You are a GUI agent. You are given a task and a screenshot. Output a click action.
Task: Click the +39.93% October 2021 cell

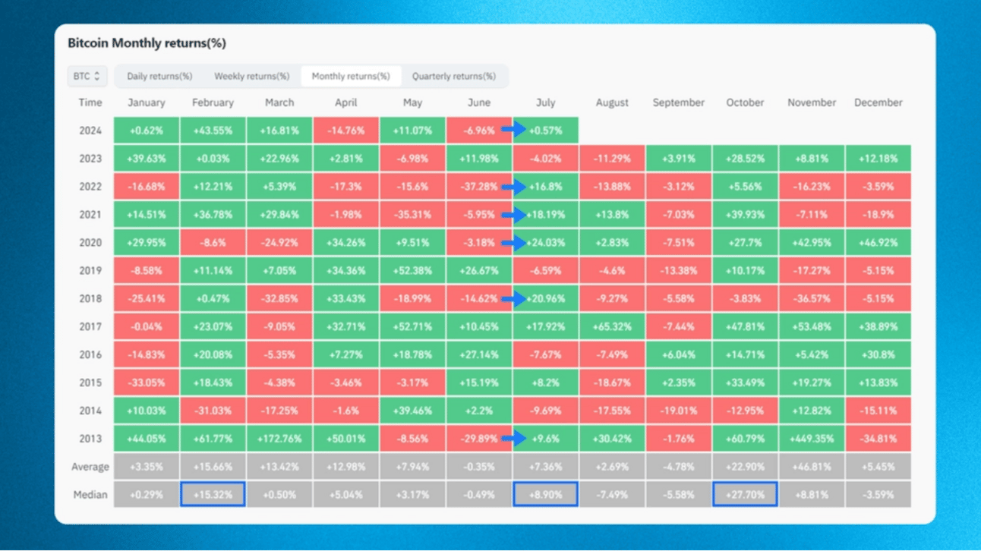[x=745, y=215]
